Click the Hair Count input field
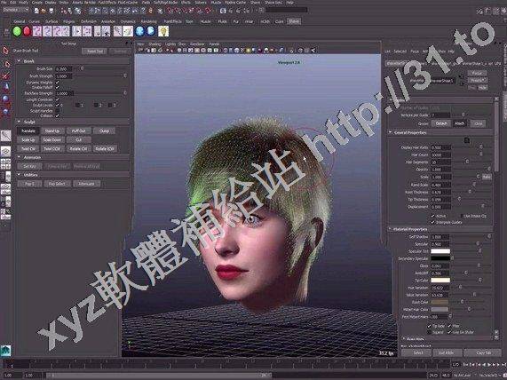 [441, 154]
